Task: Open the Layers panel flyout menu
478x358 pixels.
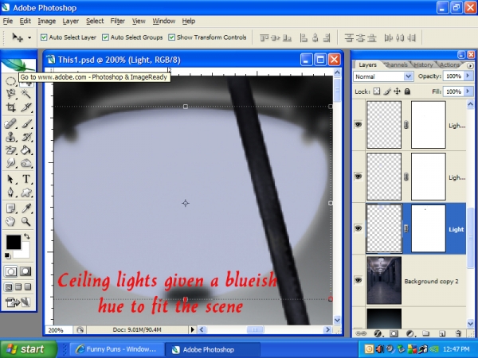Action: [470, 65]
